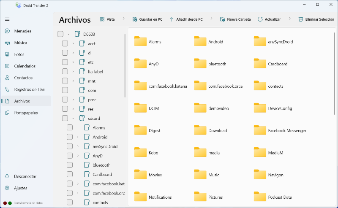Tick the mnt checkbox
The height and width of the screenshot is (208, 338).
pos(65,81)
